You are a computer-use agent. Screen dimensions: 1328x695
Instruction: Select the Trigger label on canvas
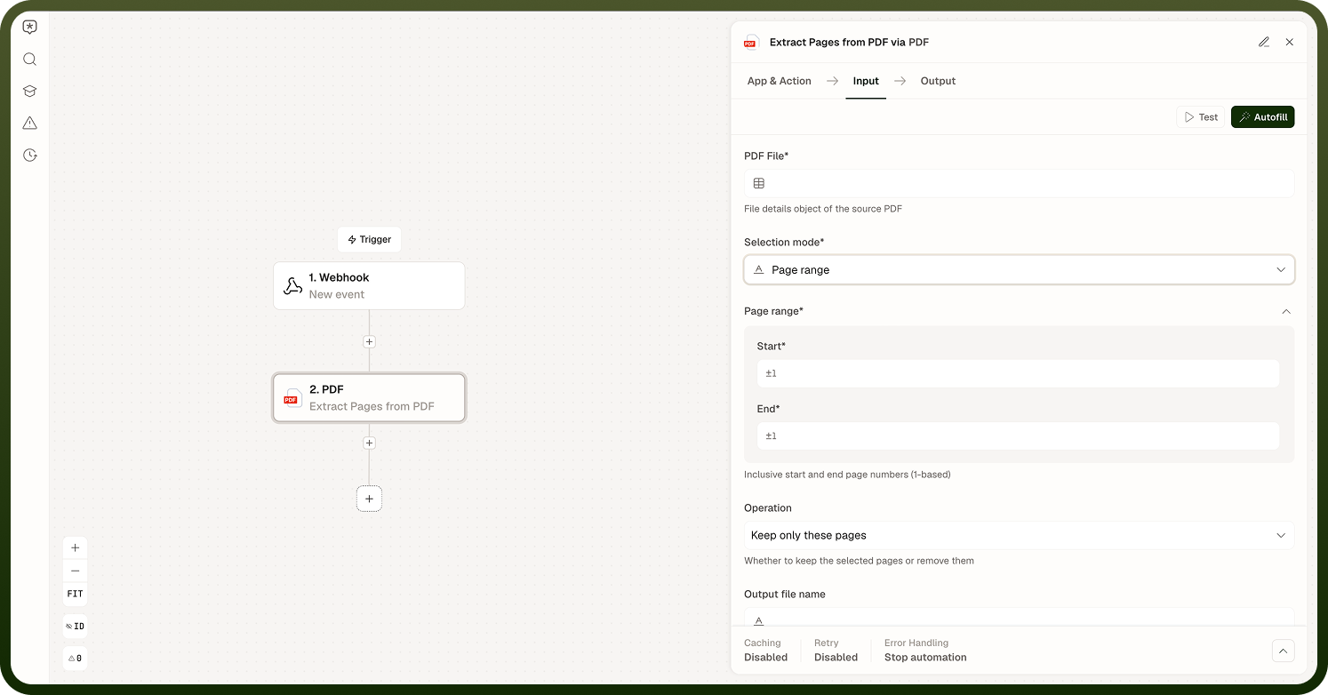(x=370, y=239)
